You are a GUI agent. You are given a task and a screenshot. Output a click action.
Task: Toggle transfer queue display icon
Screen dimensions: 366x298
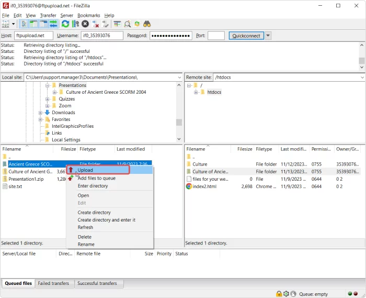[53, 24]
